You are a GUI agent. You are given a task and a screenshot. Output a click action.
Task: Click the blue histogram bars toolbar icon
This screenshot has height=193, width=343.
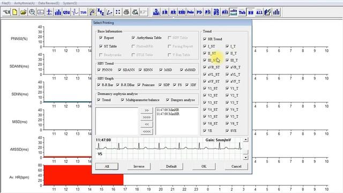click(x=58, y=12)
